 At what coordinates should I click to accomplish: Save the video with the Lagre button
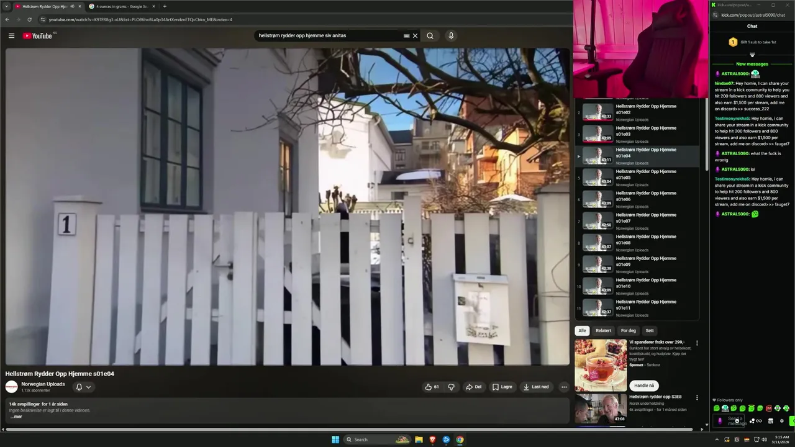tap(502, 387)
